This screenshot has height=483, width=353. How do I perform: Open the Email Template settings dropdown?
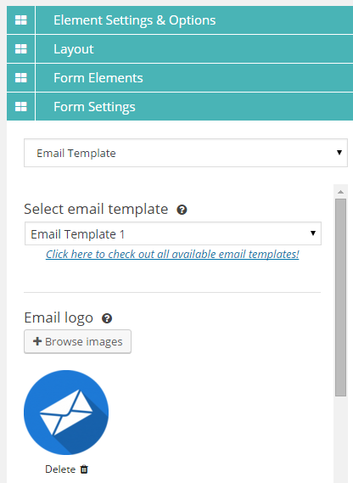[186, 153]
